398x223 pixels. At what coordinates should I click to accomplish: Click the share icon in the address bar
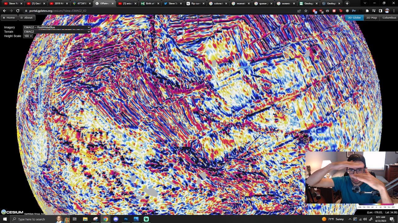[x=299, y=11]
